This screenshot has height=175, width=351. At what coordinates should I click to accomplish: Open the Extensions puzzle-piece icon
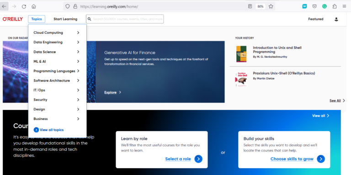pyautogui.click(x=335, y=6)
